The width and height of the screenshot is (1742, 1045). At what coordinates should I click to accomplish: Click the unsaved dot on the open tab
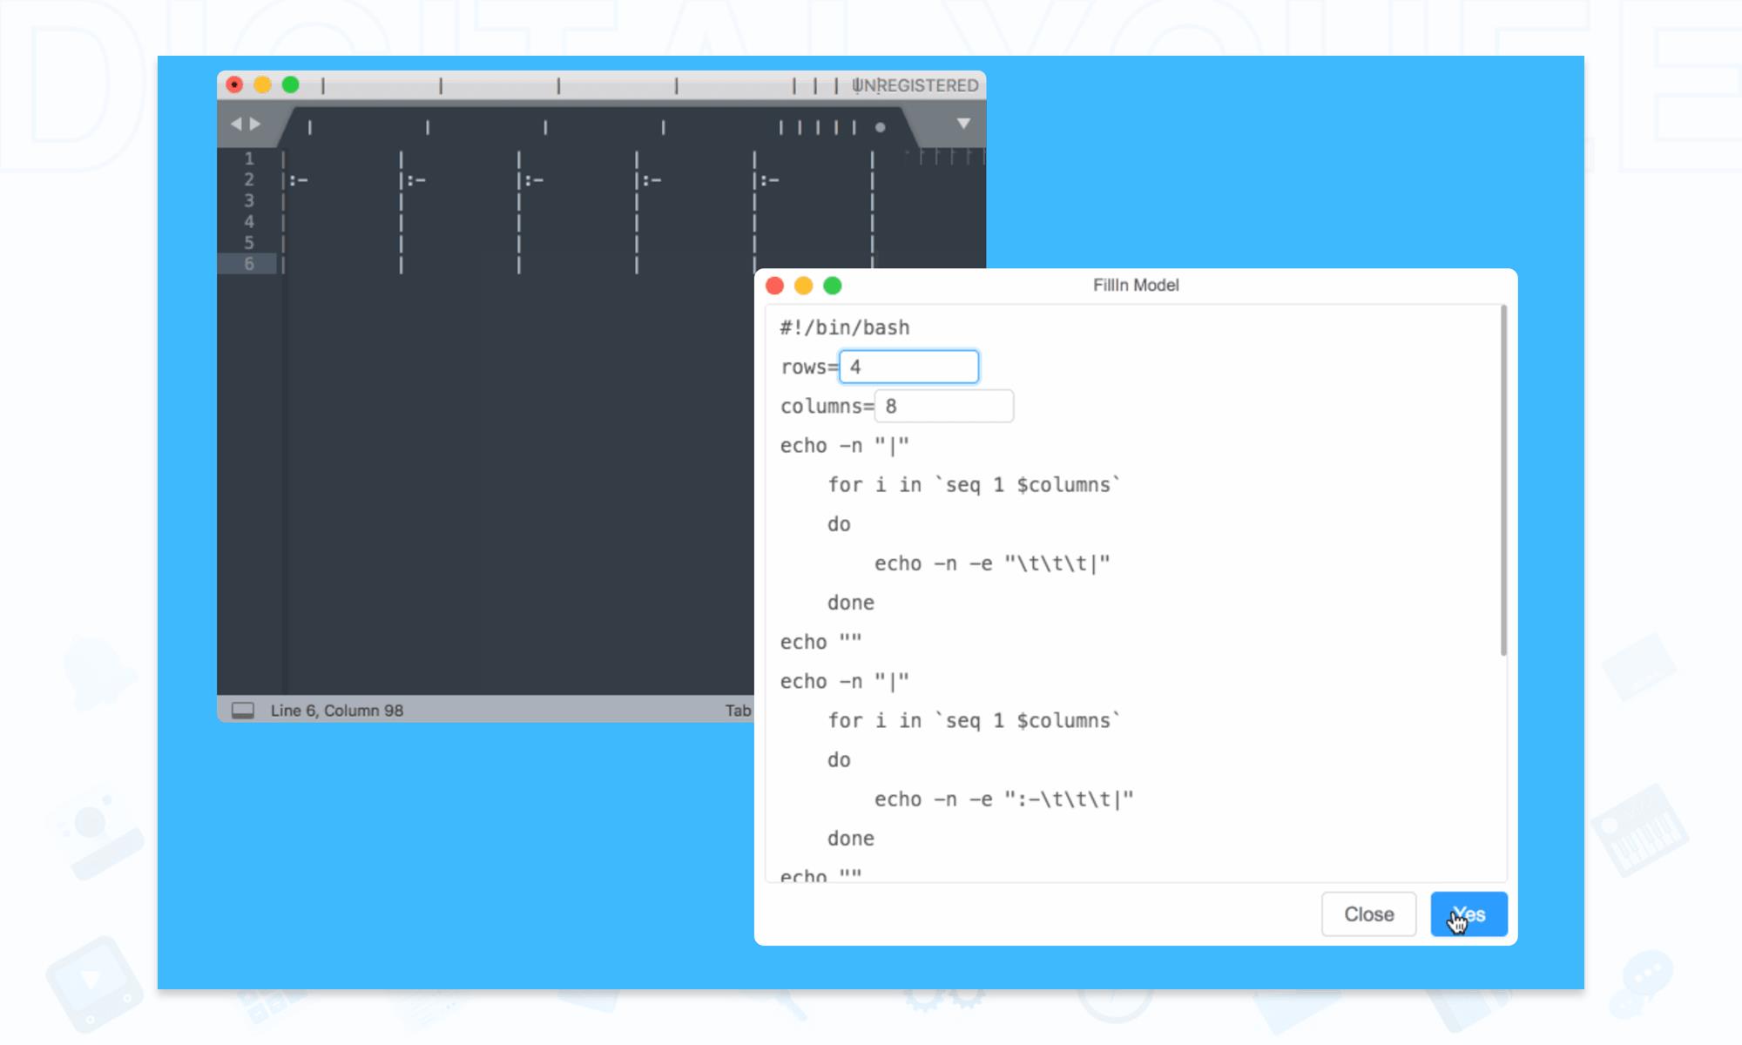coord(881,128)
